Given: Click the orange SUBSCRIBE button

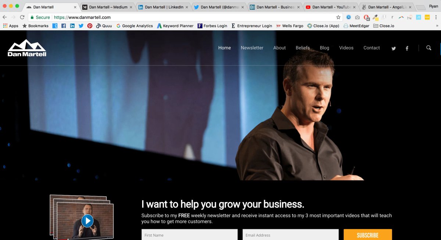Looking at the screenshot, I should pyautogui.click(x=368, y=235).
